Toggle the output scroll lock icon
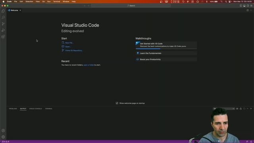The width and height of the screenshot is (254, 143). (241, 108)
